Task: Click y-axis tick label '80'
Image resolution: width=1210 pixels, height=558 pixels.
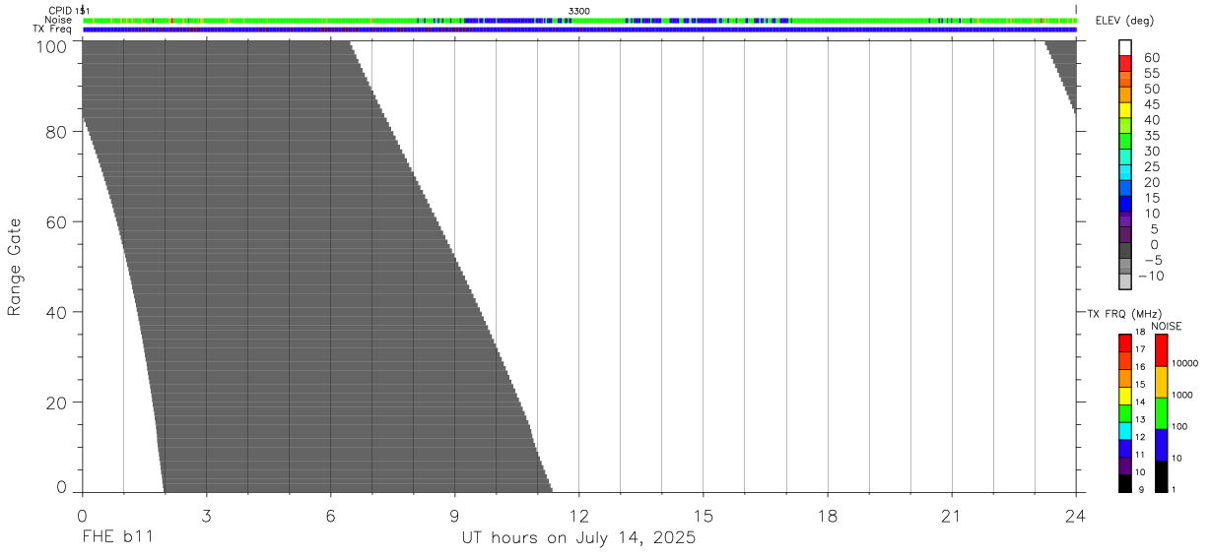Action: [57, 132]
